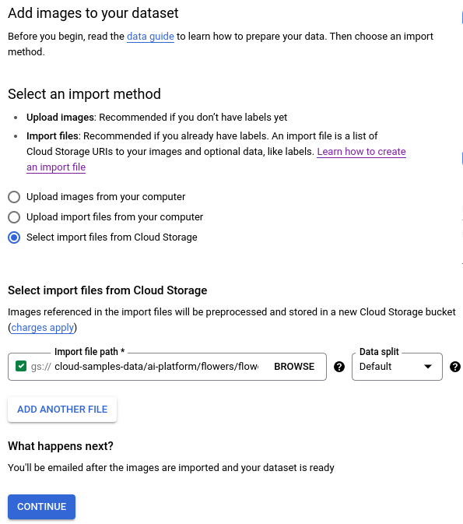Click the help icon next to Data split
This screenshot has width=463, height=524.
455,367
